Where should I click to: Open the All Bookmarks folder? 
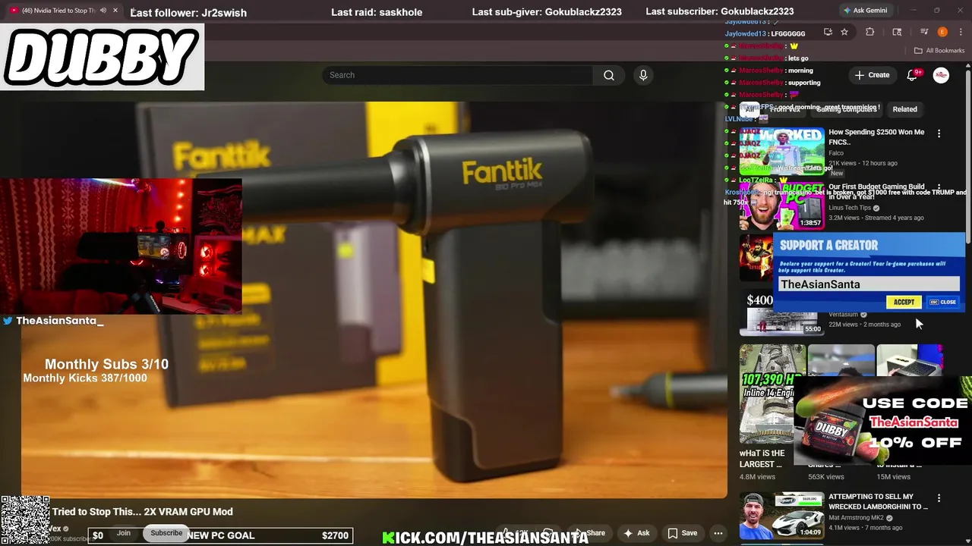[x=939, y=51]
